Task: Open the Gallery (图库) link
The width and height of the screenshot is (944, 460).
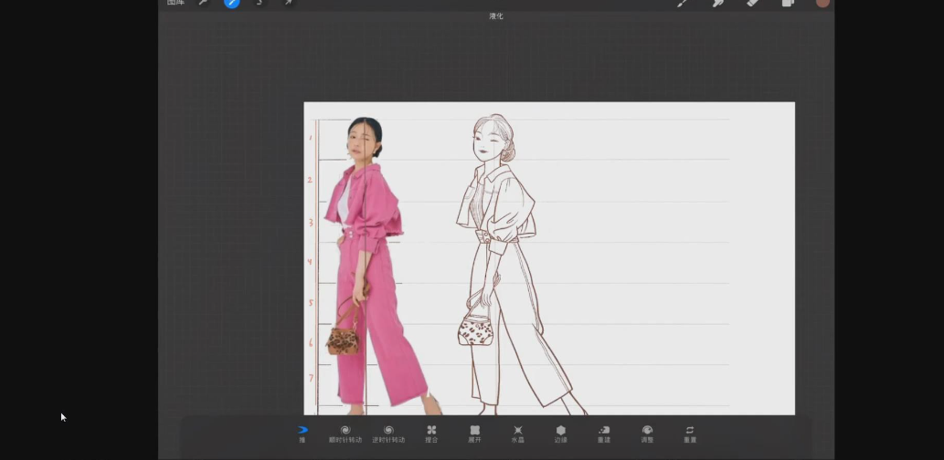Action: coord(175,3)
